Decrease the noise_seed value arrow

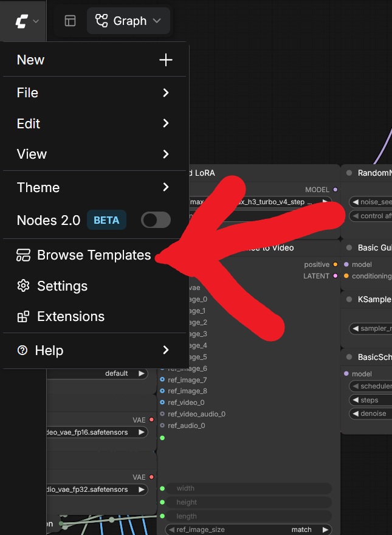click(x=356, y=202)
